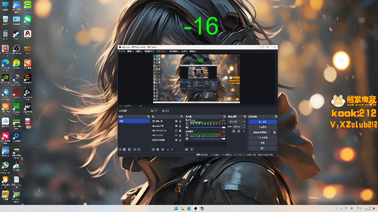
Task: Pop out Audio Mixer dock panel icon
Action: click(x=224, y=116)
